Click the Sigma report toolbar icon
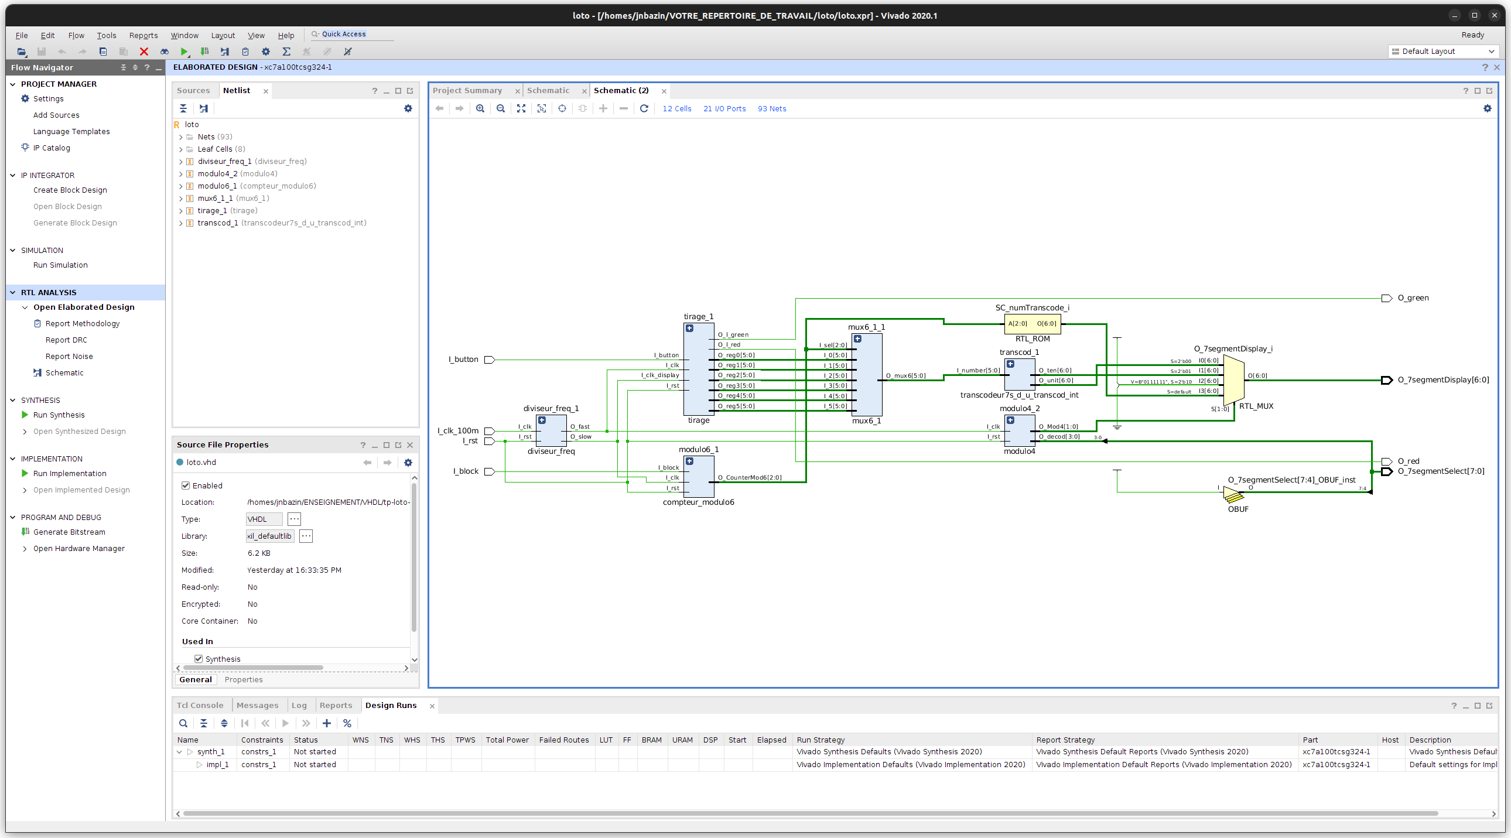The width and height of the screenshot is (1511, 838). (x=286, y=52)
